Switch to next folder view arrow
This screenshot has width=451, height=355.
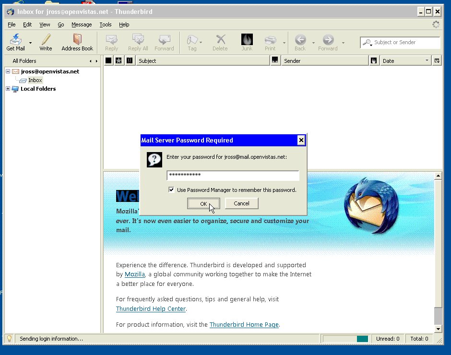96,61
